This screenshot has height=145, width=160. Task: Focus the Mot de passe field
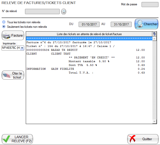pyautogui.click(x=150, y=5)
